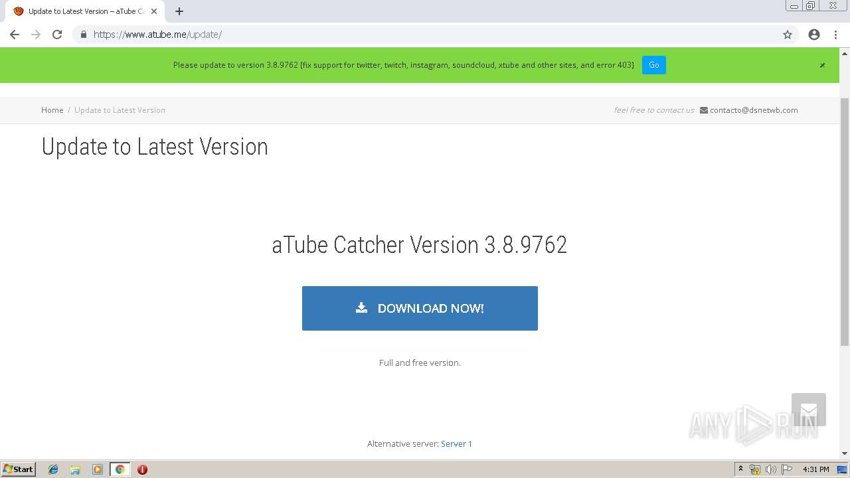This screenshot has height=478, width=850.
Task: Click the volume speaker tray icon
Action: pyautogui.click(x=770, y=469)
